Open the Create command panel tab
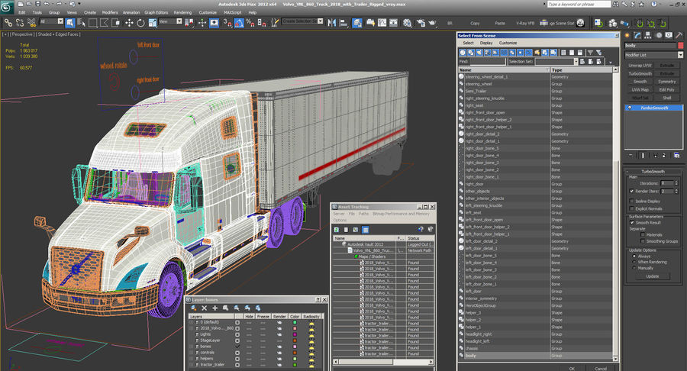The image size is (687, 371). (627, 35)
